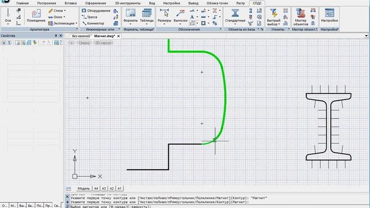This screenshot has height=208, width=370.
Task: Click the Z-shaped break line icon
Action: click(214, 10)
